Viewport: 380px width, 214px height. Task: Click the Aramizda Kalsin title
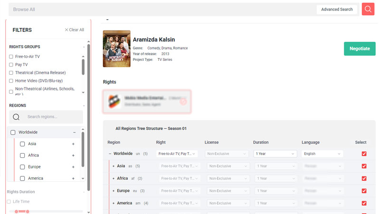[x=153, y=39]
